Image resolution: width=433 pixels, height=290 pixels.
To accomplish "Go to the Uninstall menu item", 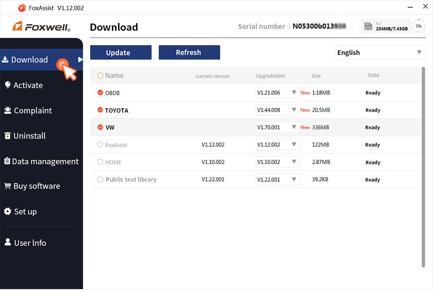I will pyautogui.click(x=29, y=136).
